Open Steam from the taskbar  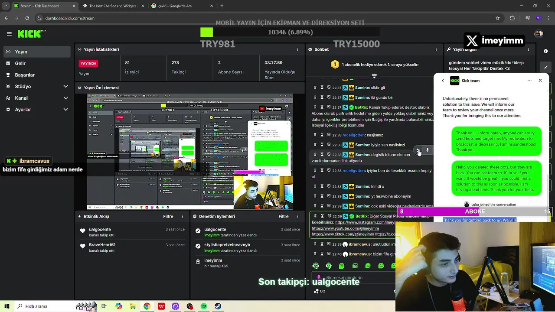(218, 306)
